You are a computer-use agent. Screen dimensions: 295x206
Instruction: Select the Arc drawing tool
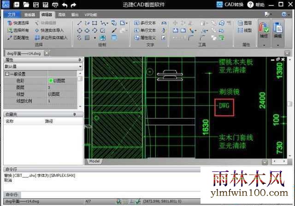[94, 30]
